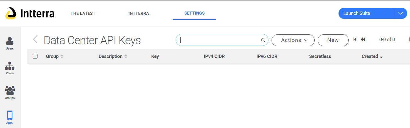
Task: Jump to first page of results
Action: (355, 40)
